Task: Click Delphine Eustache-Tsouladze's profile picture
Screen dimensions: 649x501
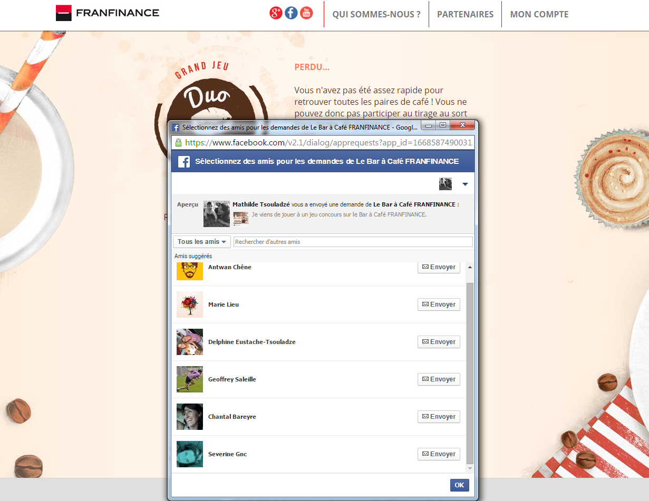Action: click(x=190, y=342)
